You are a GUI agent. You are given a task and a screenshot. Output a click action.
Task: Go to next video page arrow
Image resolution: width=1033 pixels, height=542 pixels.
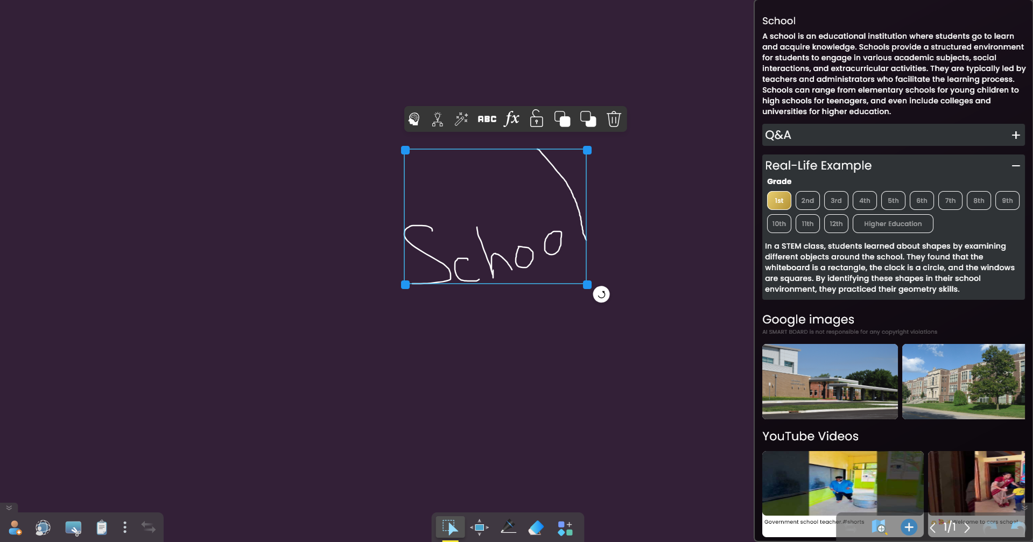click(x=967, y=528)
